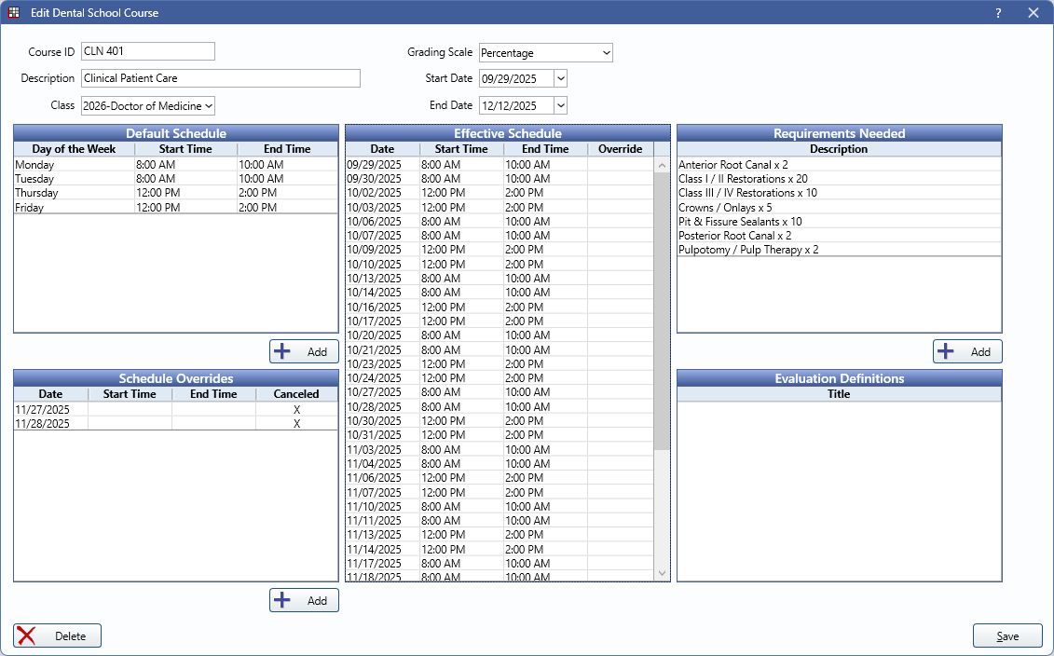Click Add under the Schedule Overrides
Image resolution: width=1054 pixels, height=656 pixels.
[x=304, y=600]
